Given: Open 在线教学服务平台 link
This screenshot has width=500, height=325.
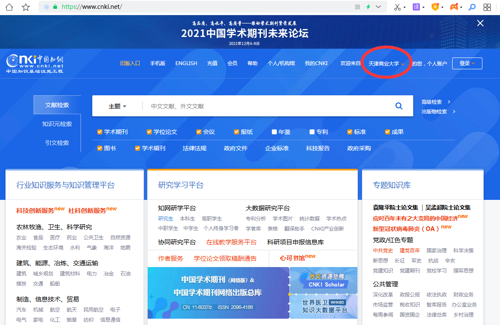Looking at the screenshot, I should point(231,242).
